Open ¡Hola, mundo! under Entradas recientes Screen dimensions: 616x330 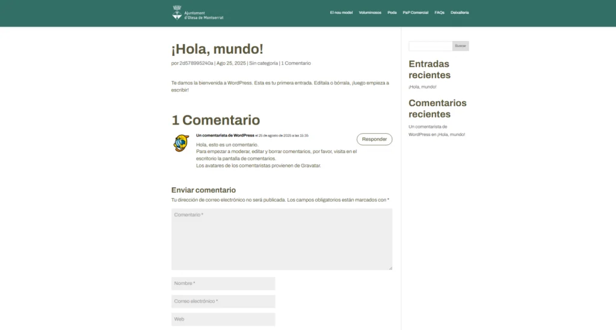click(422, 87)
